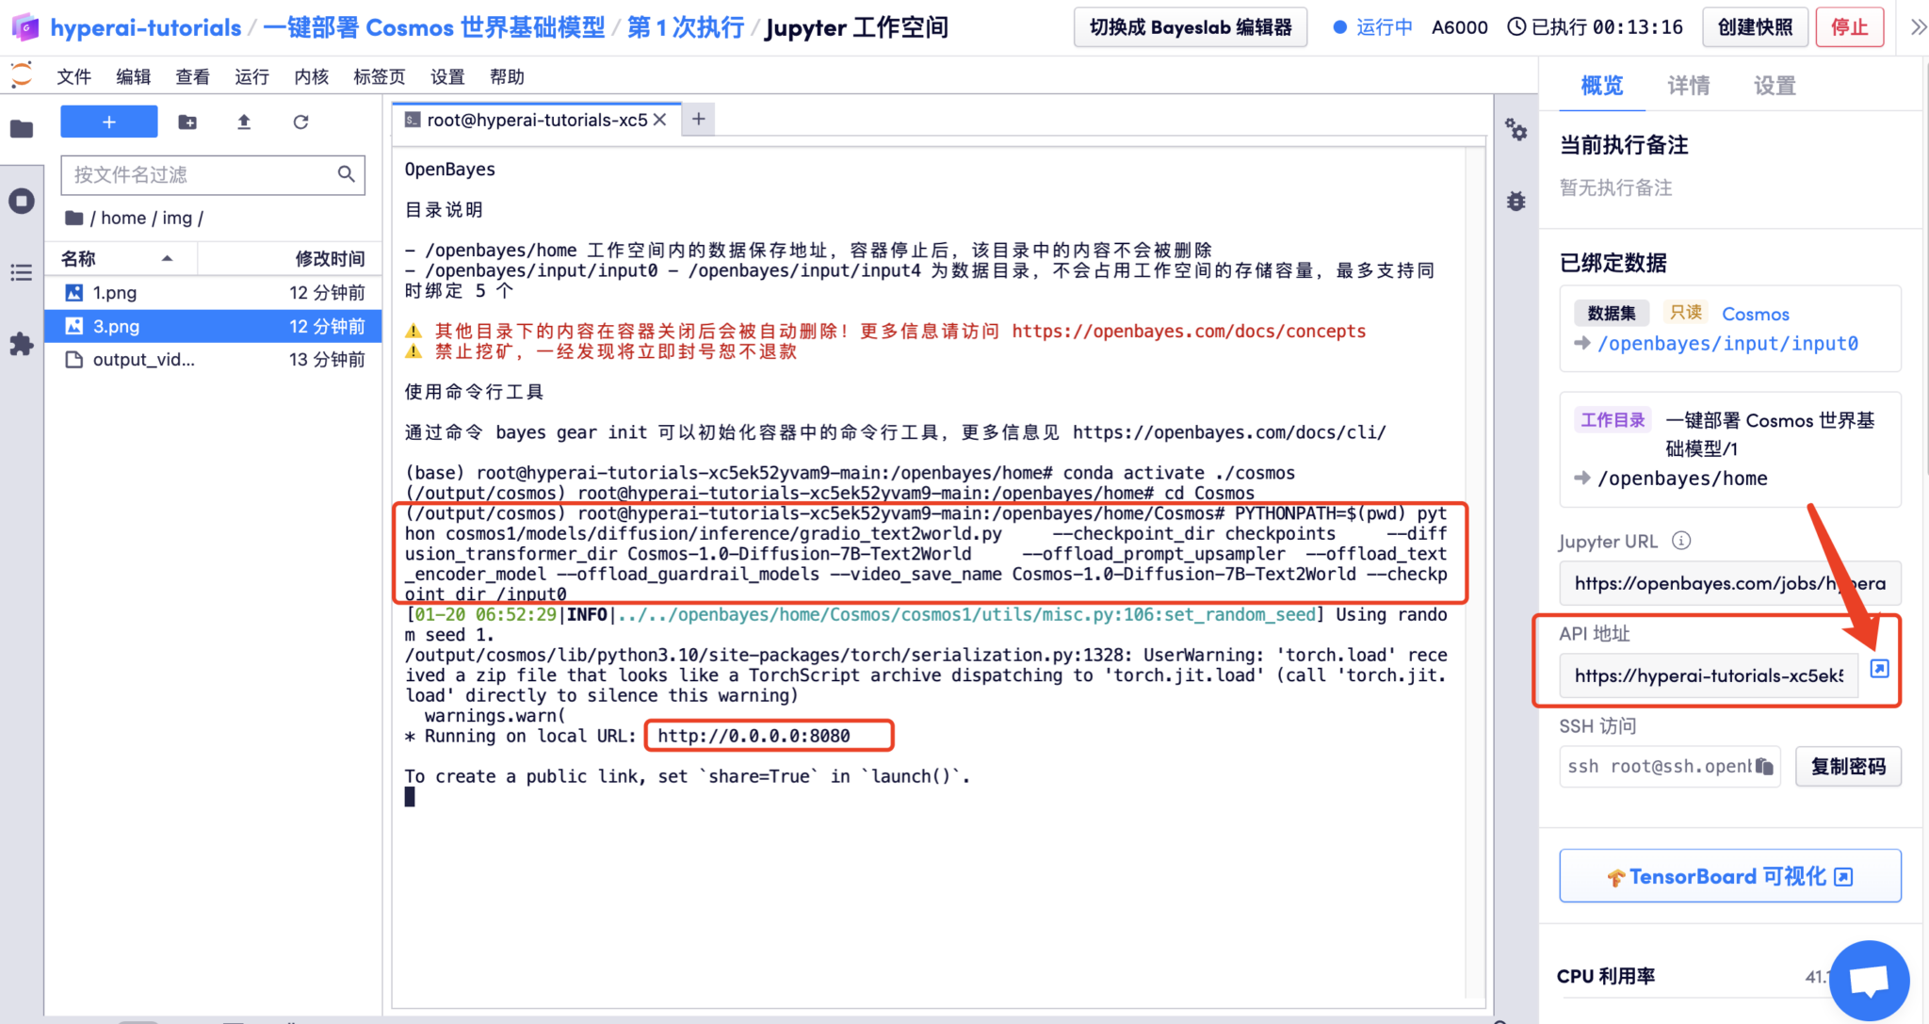Screen dimensions: 1929x1024
Task: Refresh the file list
Action: [x=300, y=122]
